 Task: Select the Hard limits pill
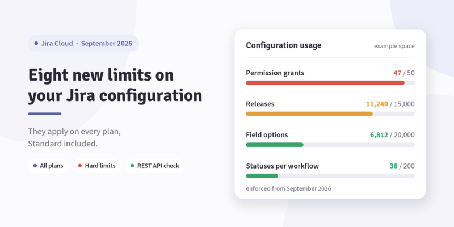click(97, 166)
